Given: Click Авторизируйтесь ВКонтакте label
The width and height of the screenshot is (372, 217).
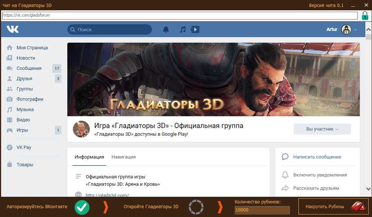Looking at the screenshot, I should [x=37, y=207].
